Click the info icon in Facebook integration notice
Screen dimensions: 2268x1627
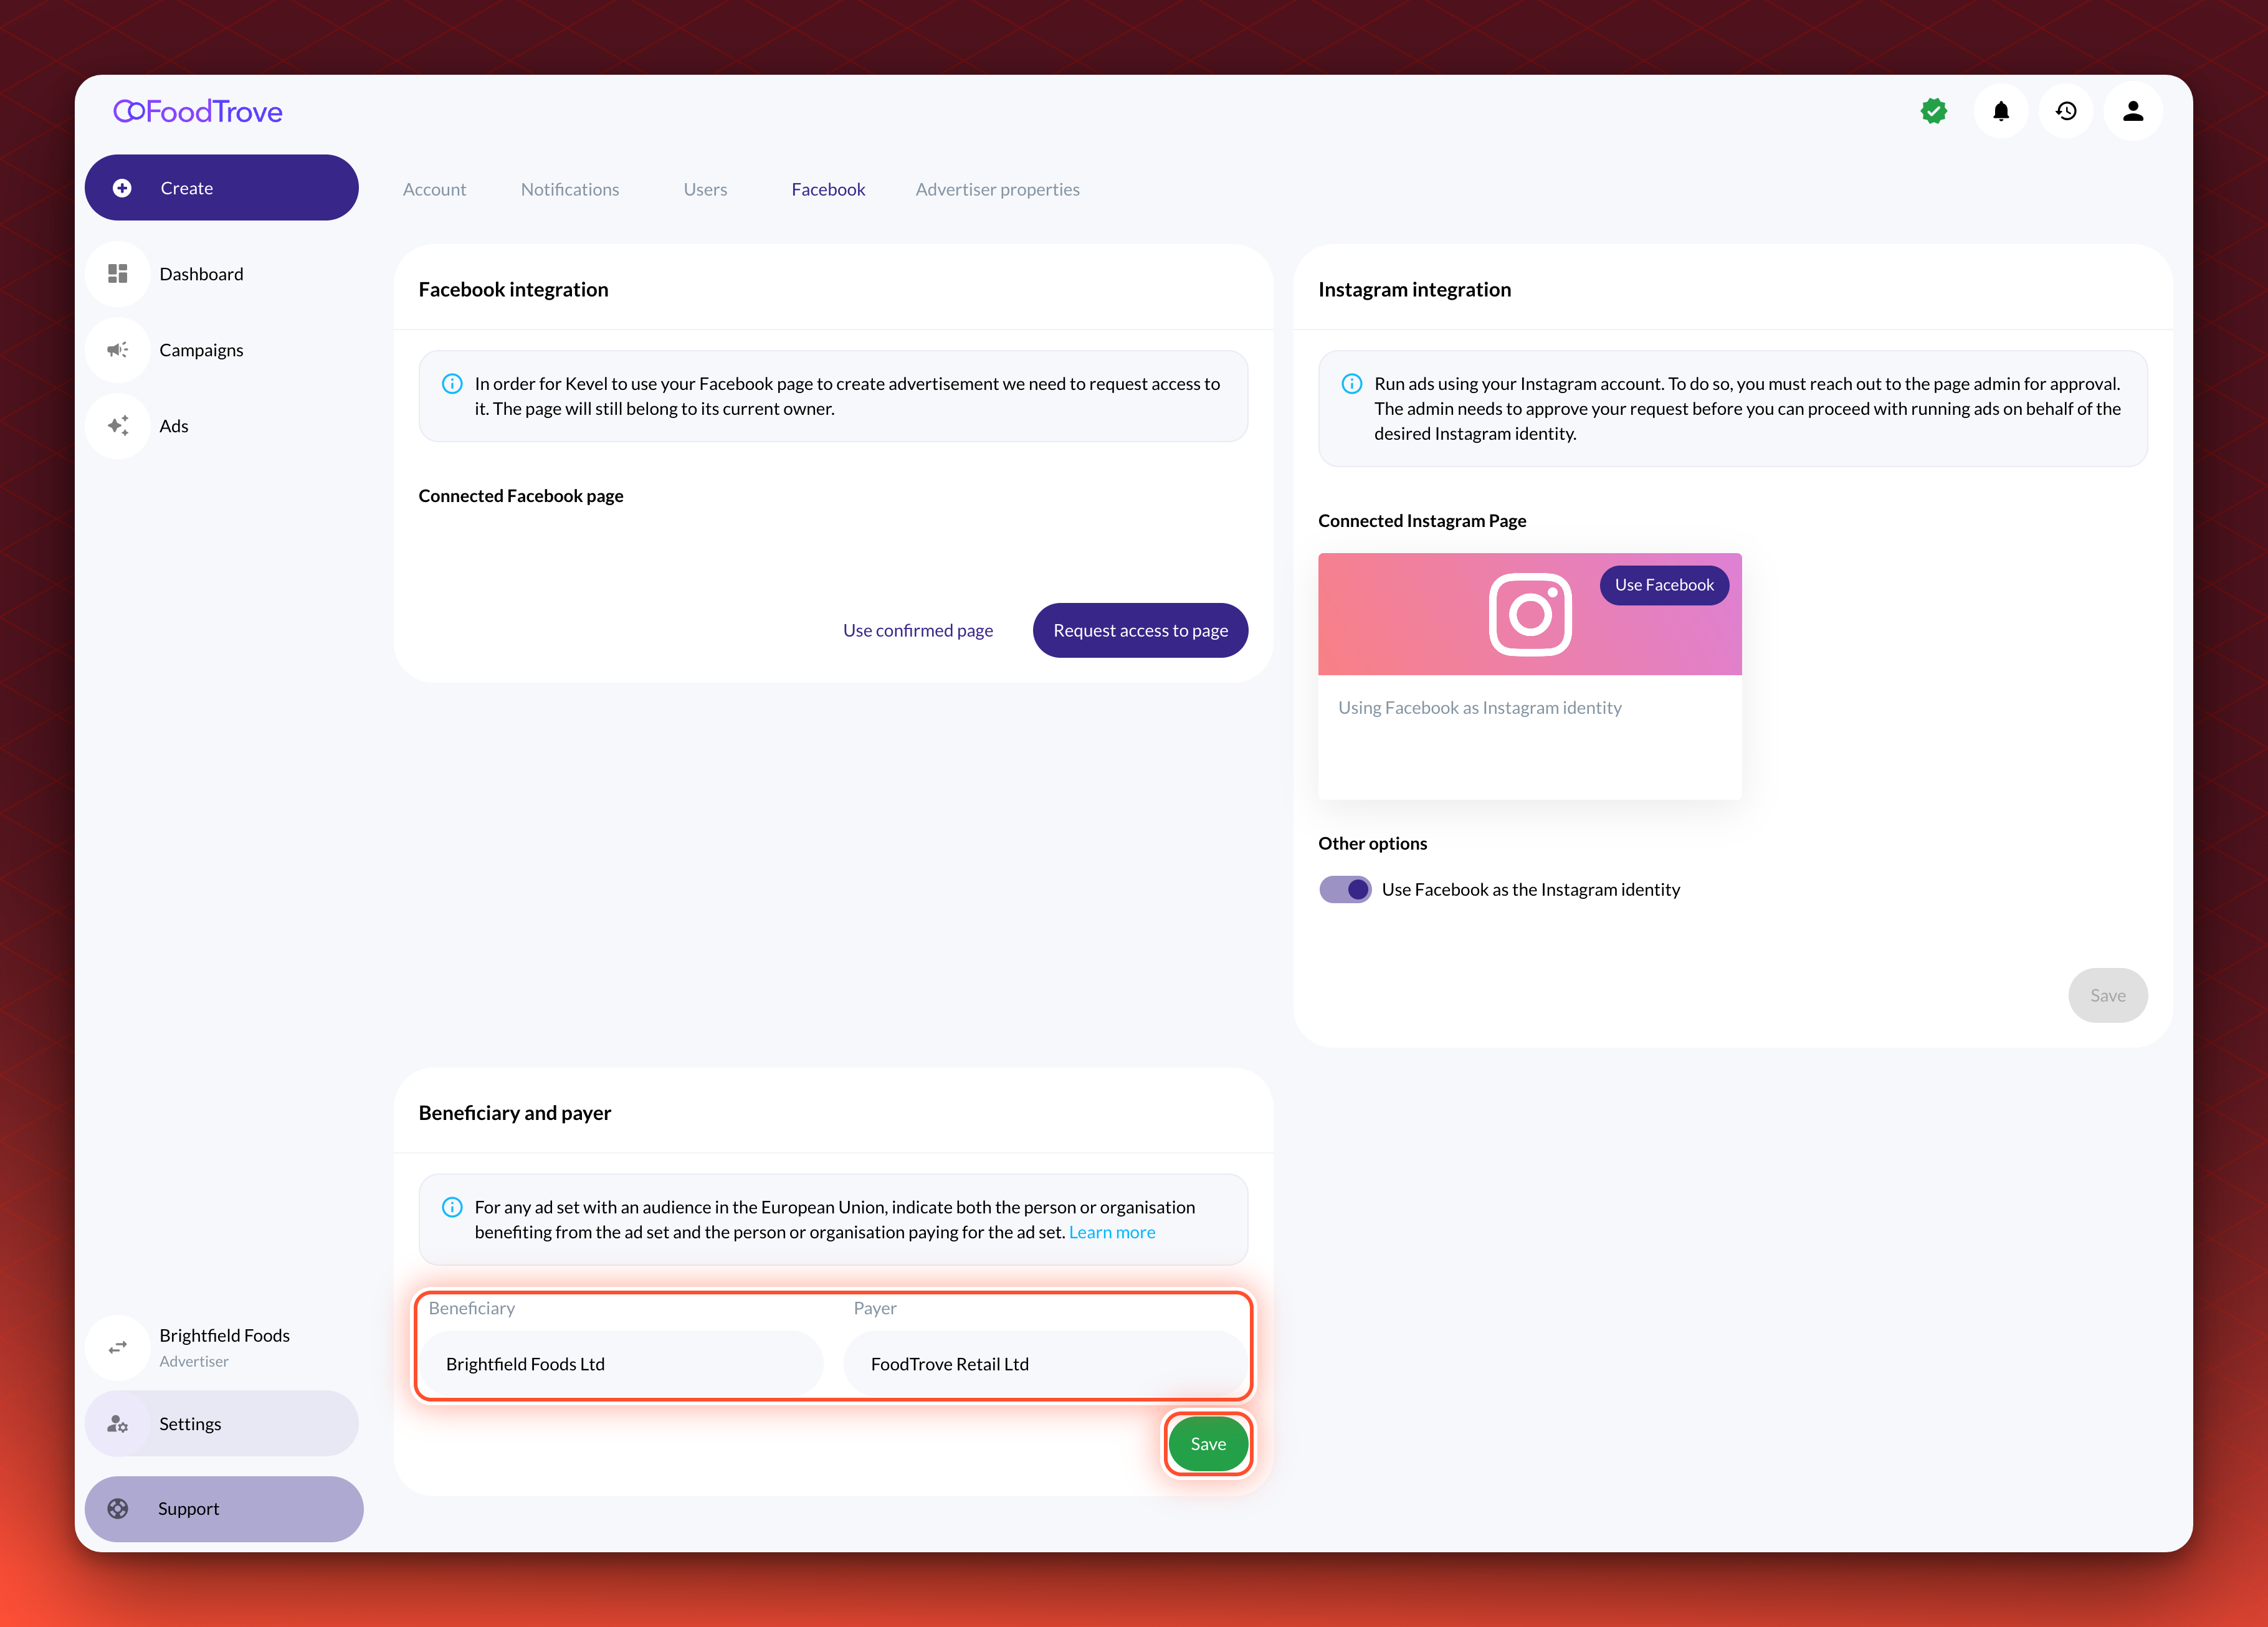(452, 384)
